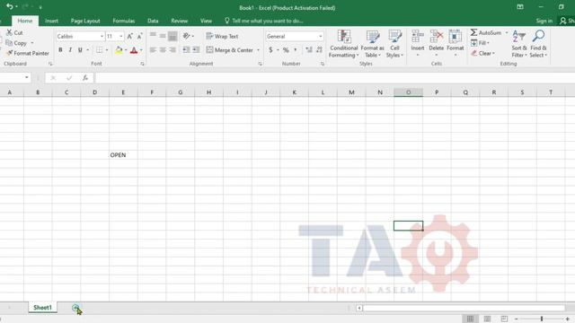Open the Data tab
Image resolution: width=575 pixels, height=323 pixels.
click(x=153, y=21)
